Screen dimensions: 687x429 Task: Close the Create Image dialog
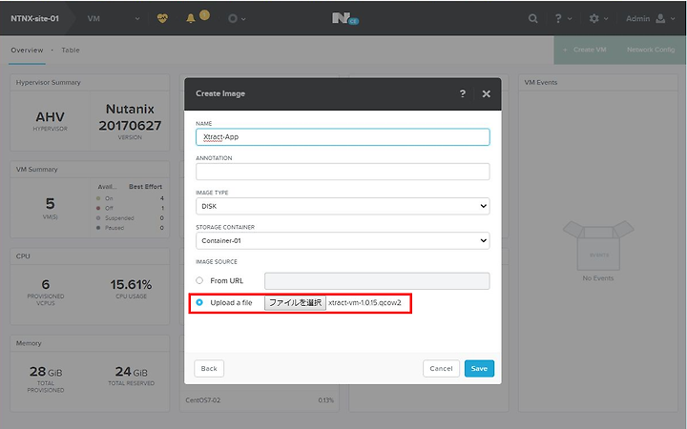(487, 93)
